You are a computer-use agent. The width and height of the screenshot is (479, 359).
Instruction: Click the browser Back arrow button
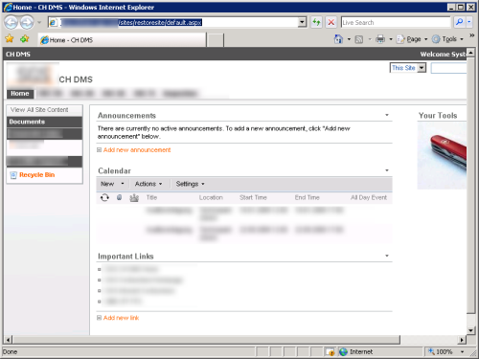pyautogui.click(x=11, y=22)
